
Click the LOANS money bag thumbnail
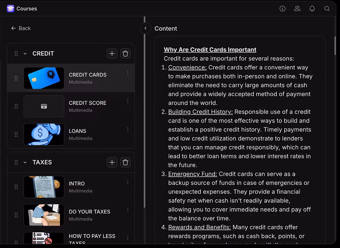click(x=44, y=134)
